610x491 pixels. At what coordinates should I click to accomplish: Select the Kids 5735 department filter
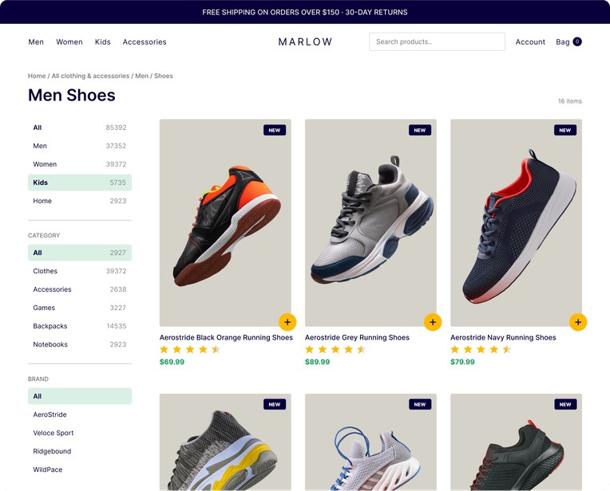[x=80, y=183]
